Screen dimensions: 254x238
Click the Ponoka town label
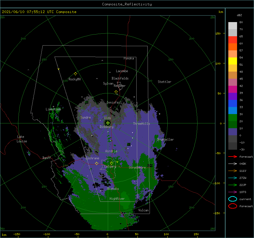[x=129, y=58]
